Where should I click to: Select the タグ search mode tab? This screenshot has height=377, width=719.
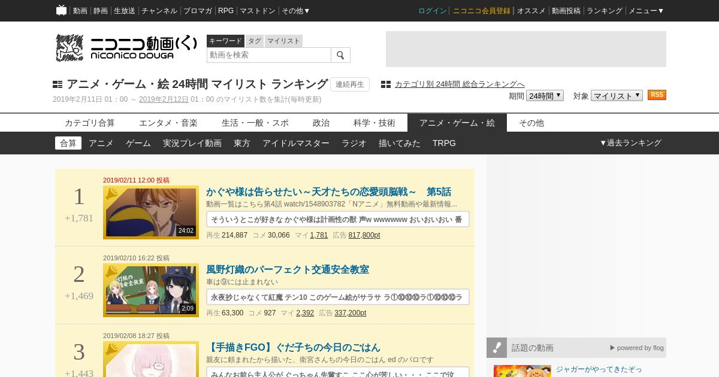click(255, 41)
